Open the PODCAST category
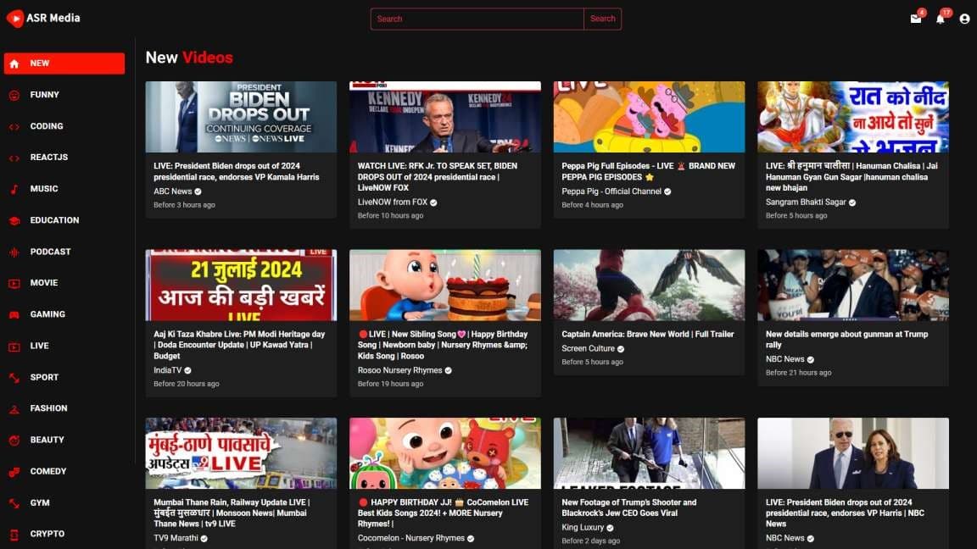977x549 pixels. coord(50,252)
